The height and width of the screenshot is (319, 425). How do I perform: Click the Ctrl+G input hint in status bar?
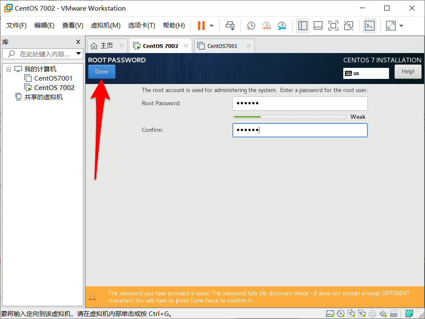[x=86, y=314]
